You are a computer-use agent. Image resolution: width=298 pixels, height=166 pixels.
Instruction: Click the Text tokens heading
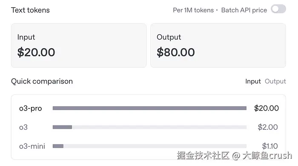(x=30, y=10)
